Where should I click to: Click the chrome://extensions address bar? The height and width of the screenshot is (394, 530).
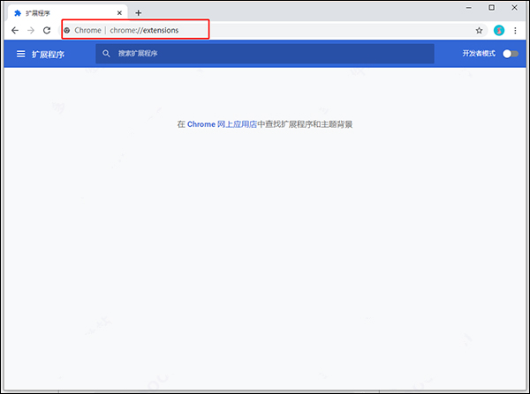click(275, 30)
